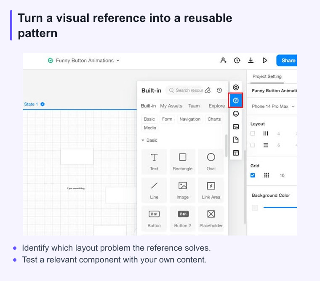
Task: Select the Text component
Action: click(154, 162)
